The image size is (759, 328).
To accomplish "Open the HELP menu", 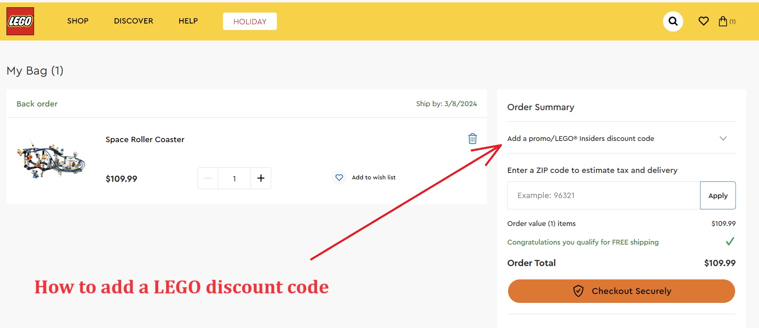I will point(188,21).
